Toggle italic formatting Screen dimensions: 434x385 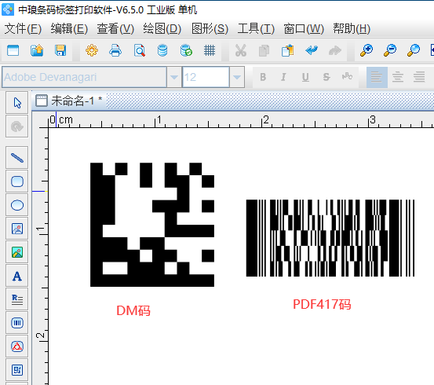283,77
